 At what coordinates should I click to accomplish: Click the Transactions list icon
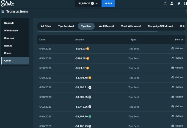click(x=3, y=12)
